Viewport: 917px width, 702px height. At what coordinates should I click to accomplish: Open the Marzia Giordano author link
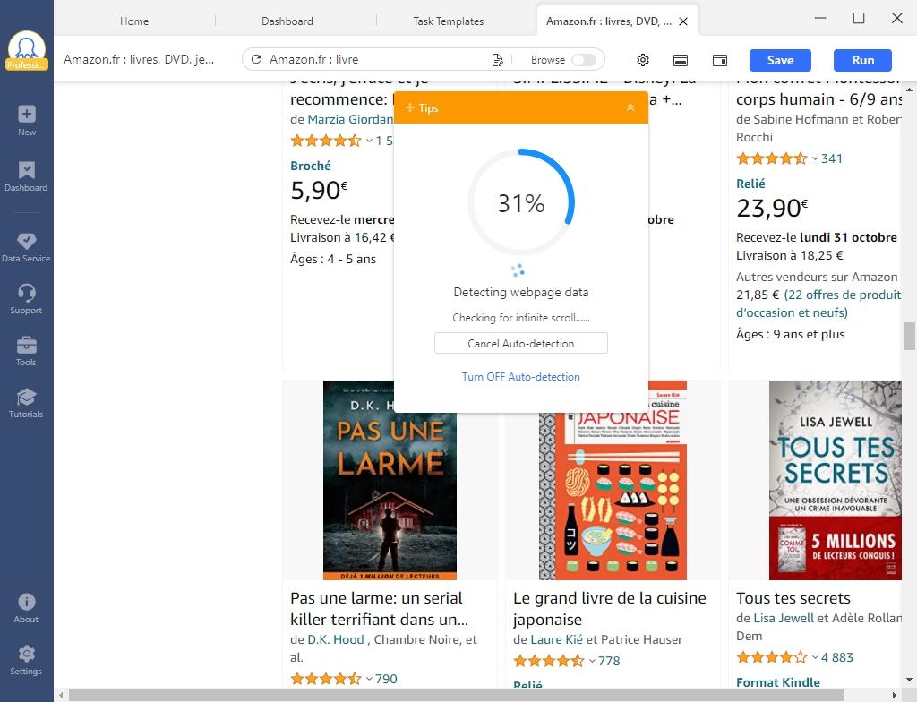(x=350, y=119)
